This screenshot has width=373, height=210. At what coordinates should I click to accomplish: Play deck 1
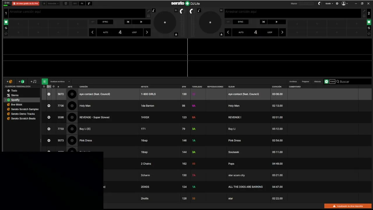(x=141, y=22)
